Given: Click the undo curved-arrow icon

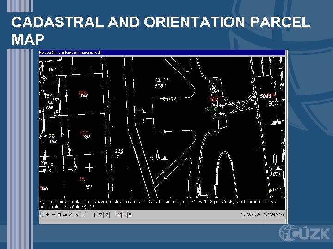Looking at the screenshot, I should point(77,215).
